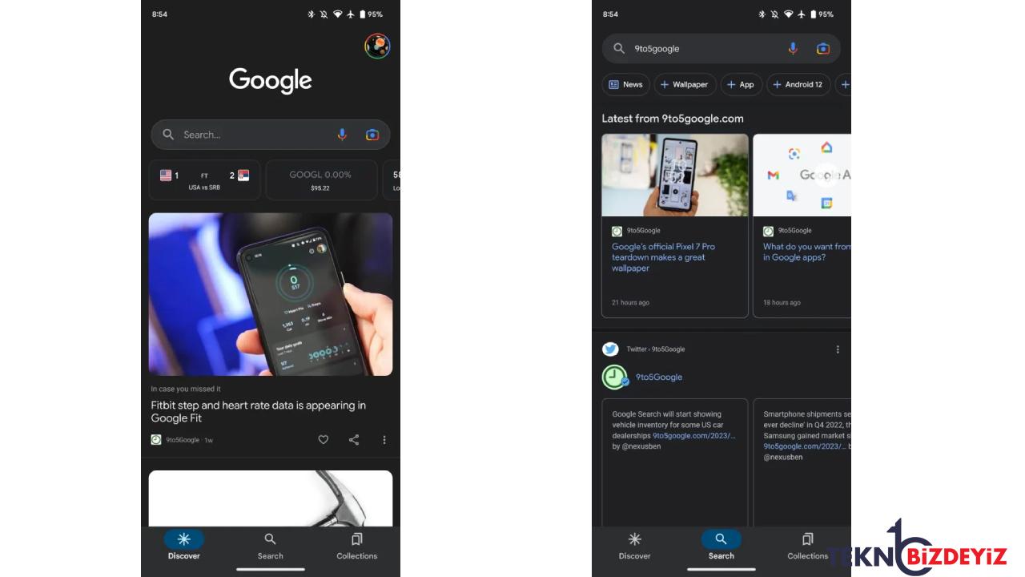
Task: Open more options for the Twitter result
Action: point(838,349)
